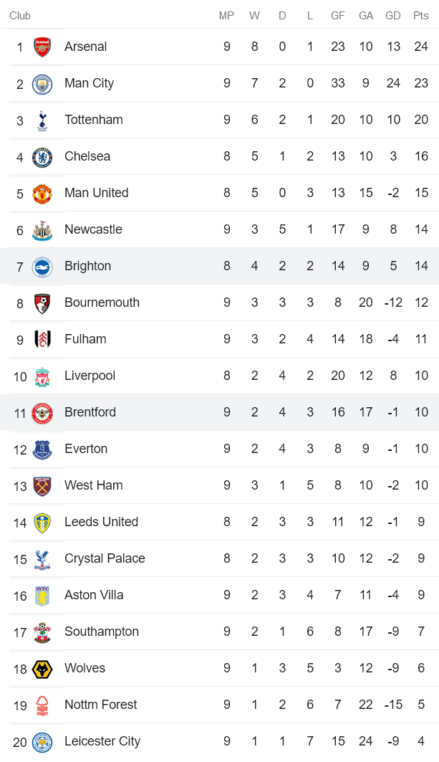Open the Fulham team link
Screen dimensions: 439x762
pos(85,339)
